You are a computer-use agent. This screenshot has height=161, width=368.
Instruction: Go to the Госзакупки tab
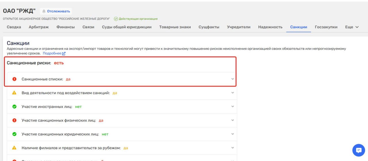326,27
